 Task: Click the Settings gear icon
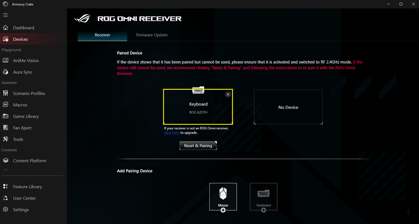[5, 210]
